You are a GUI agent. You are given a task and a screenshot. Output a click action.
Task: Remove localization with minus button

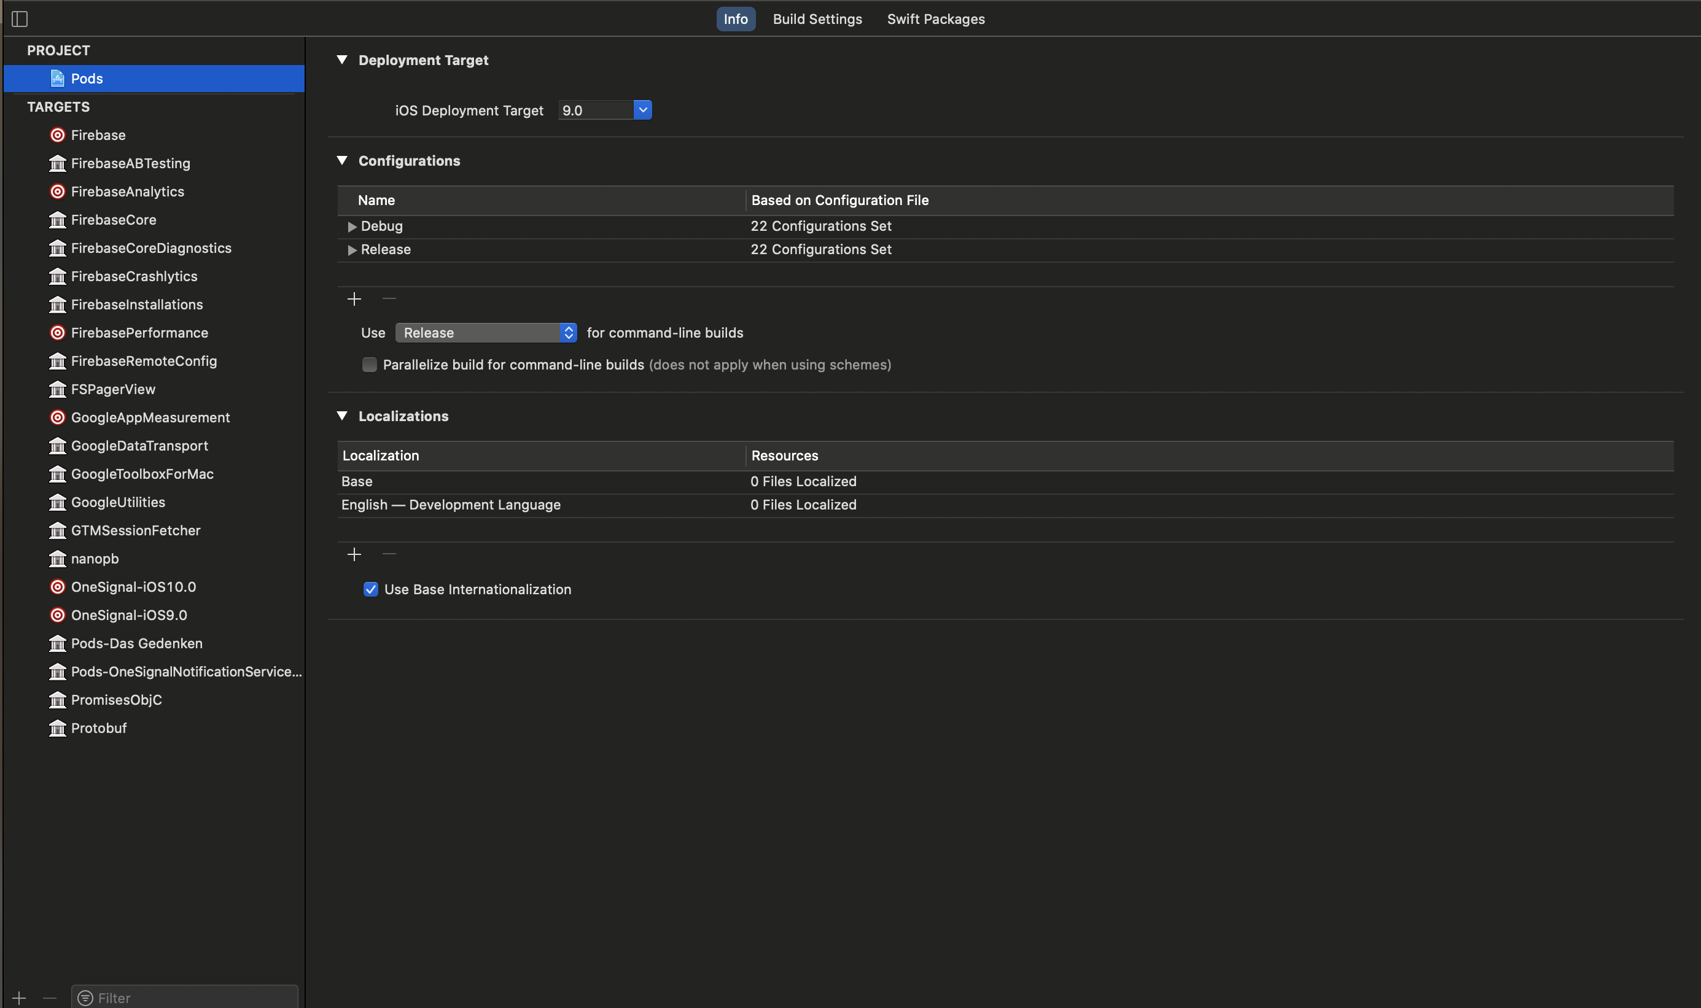(x=389, y=554)
